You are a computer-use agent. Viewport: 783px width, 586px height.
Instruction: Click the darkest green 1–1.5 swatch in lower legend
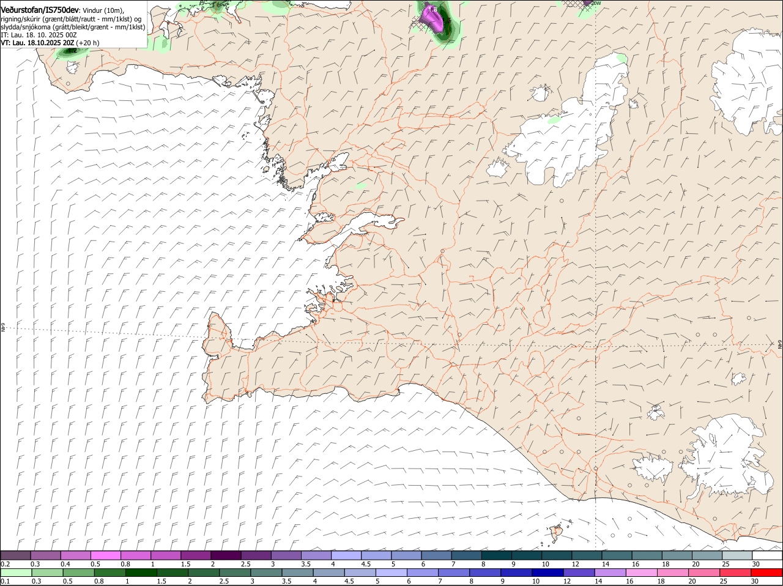point(141,573)
